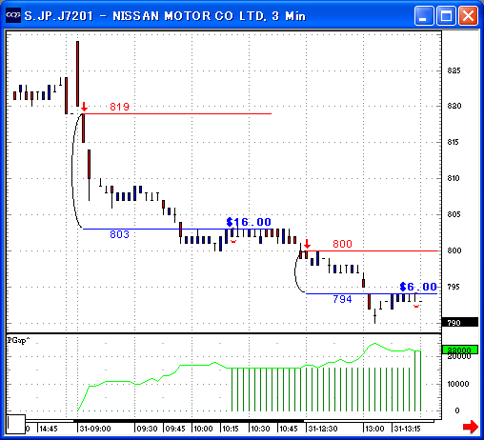The height and width of the screenshot is (440, 484).
Task: Click the 31-09:00 time axis label
Action: [95, 429]
